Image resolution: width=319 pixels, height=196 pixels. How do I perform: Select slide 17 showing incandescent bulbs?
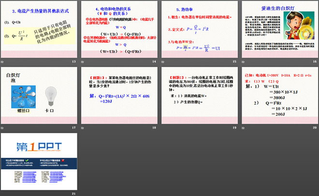(x=39, y=95)
